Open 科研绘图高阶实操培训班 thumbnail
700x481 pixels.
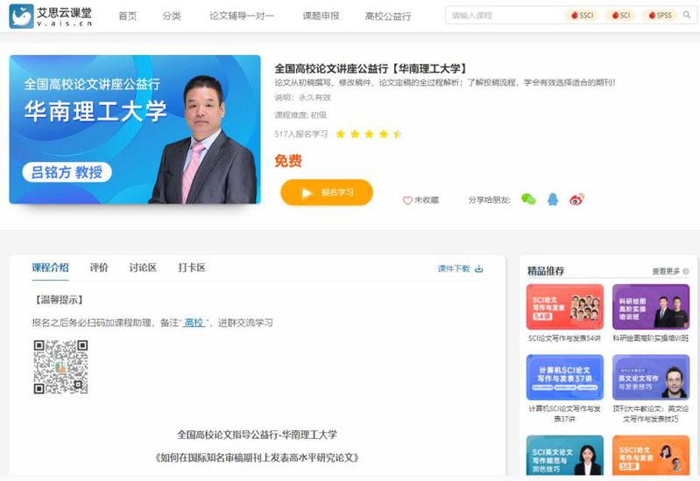pyautogui.click(x=651, y=307)
